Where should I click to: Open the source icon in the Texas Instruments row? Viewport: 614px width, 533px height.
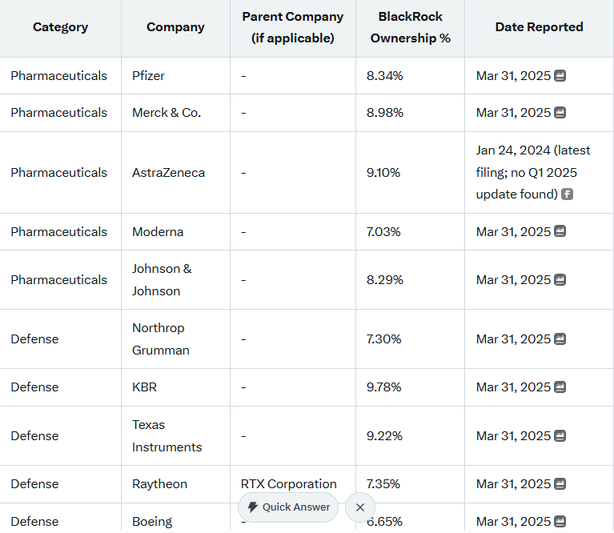tap(560, 436)
